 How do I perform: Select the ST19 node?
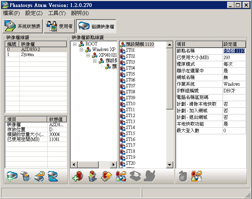tap(130, 157)
